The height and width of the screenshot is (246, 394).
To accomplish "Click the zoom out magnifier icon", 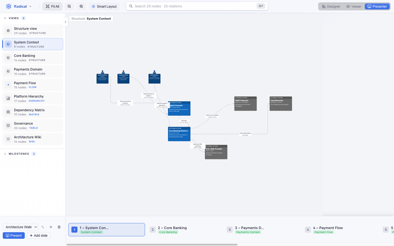I will click(69, 6).
